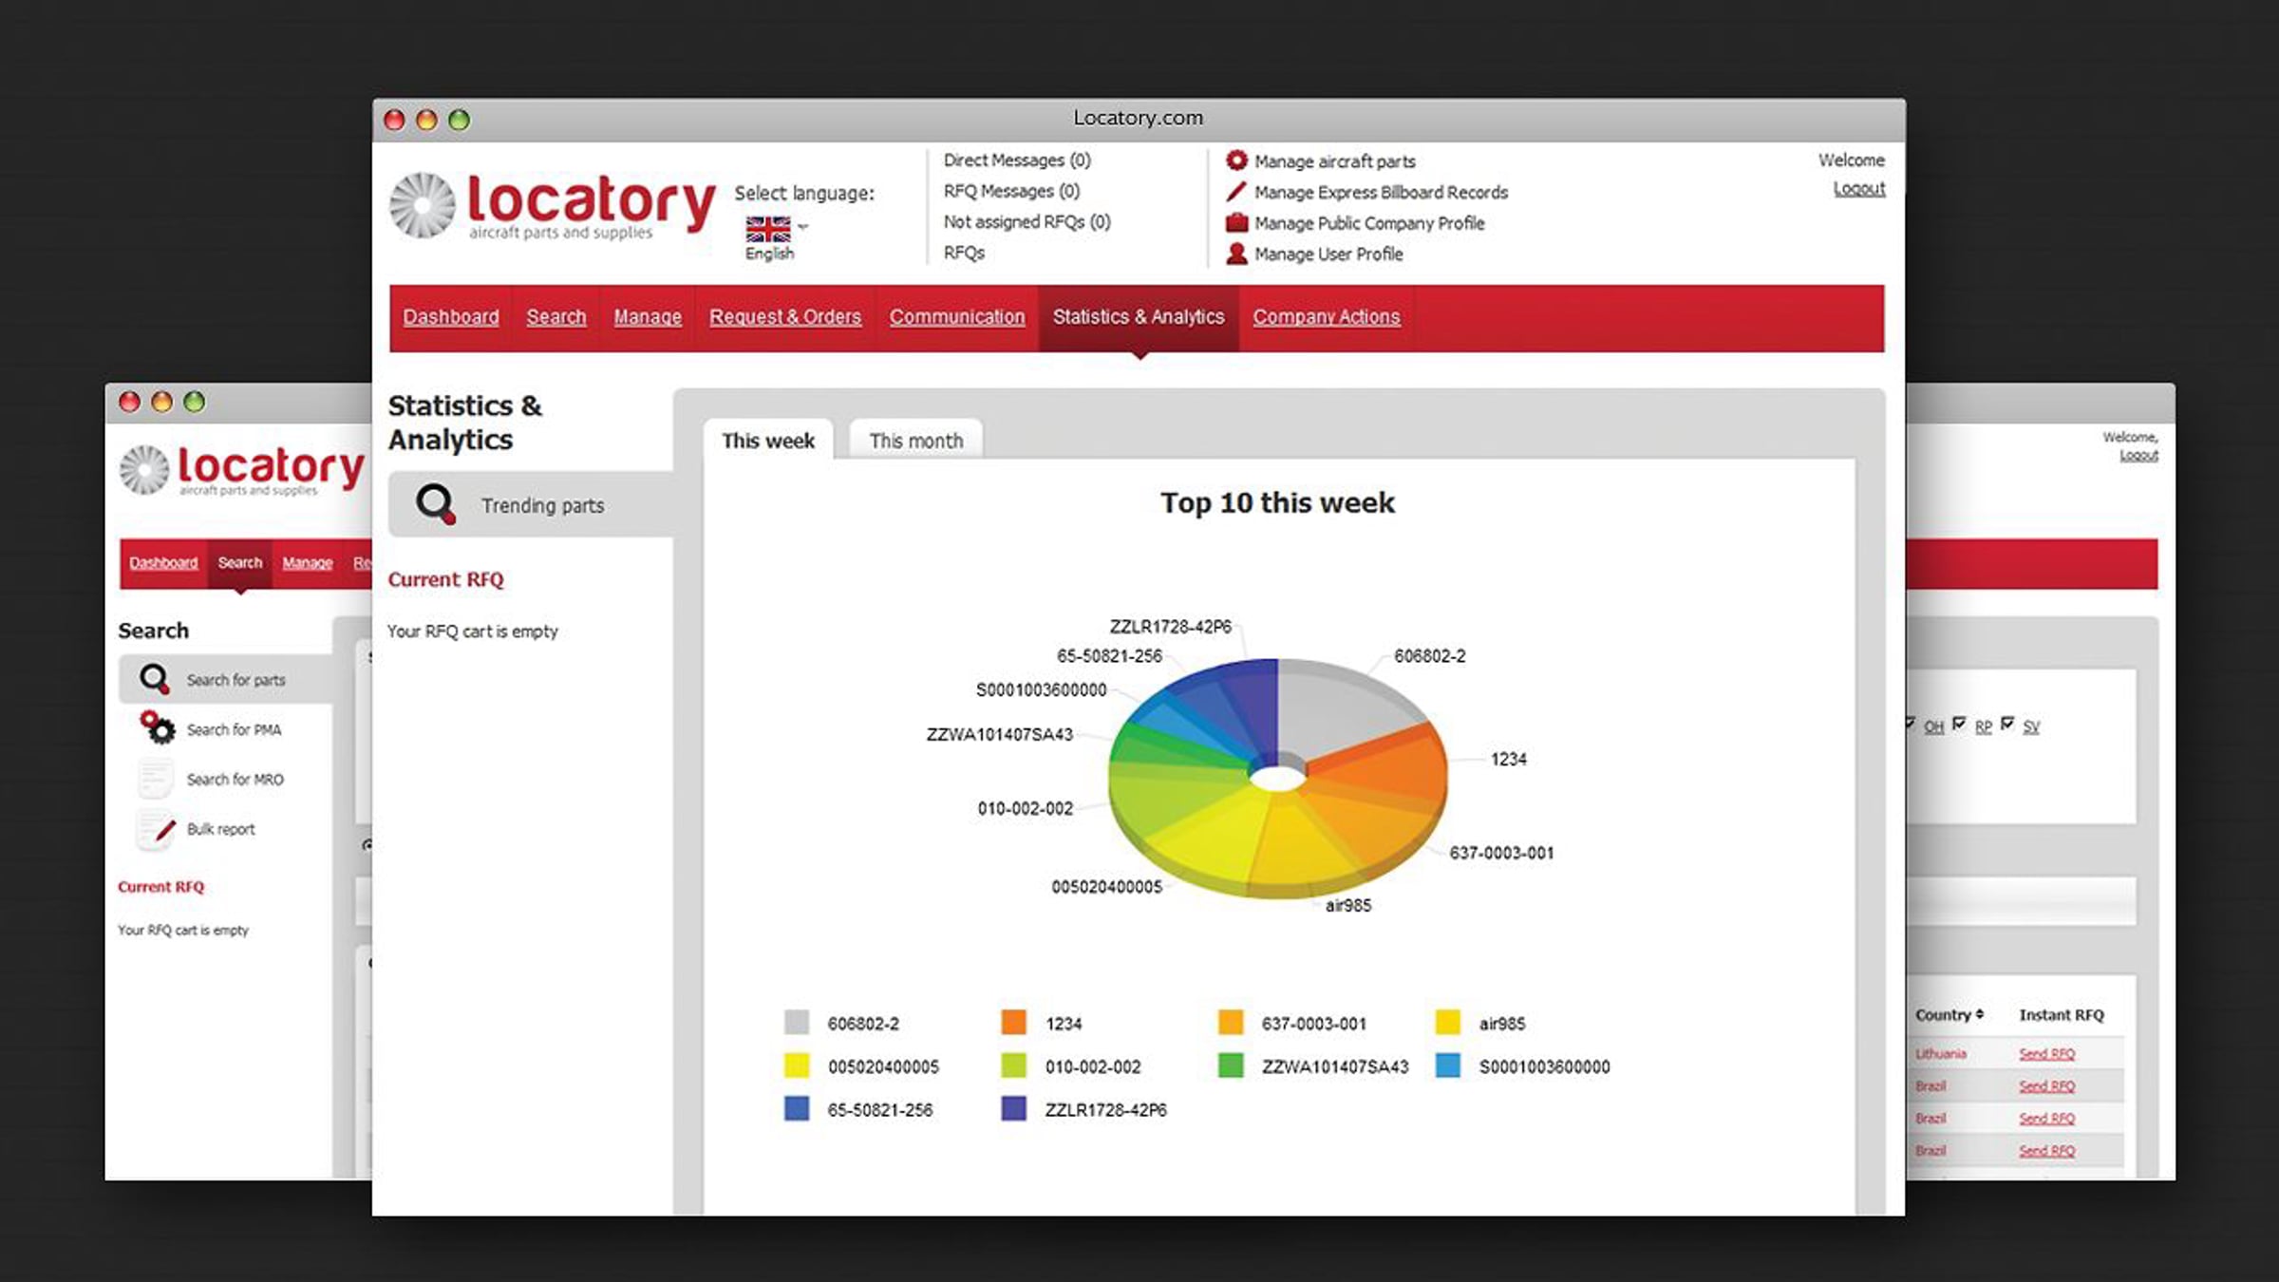
Task: Click the Manage aircraft parts gear icon
Action: (x=1236, y=160)
